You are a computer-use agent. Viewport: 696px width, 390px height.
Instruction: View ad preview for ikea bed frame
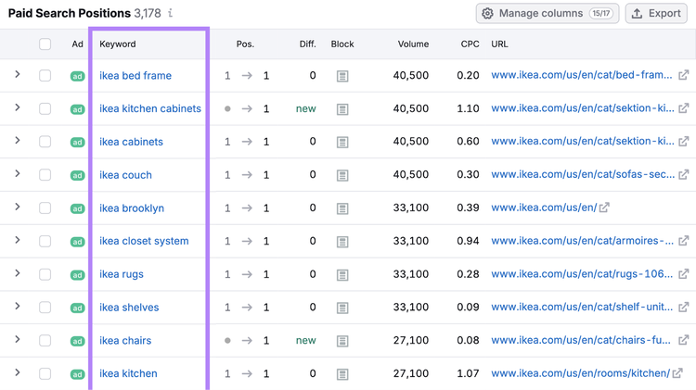pyautogui.click(x=77, y=76)
